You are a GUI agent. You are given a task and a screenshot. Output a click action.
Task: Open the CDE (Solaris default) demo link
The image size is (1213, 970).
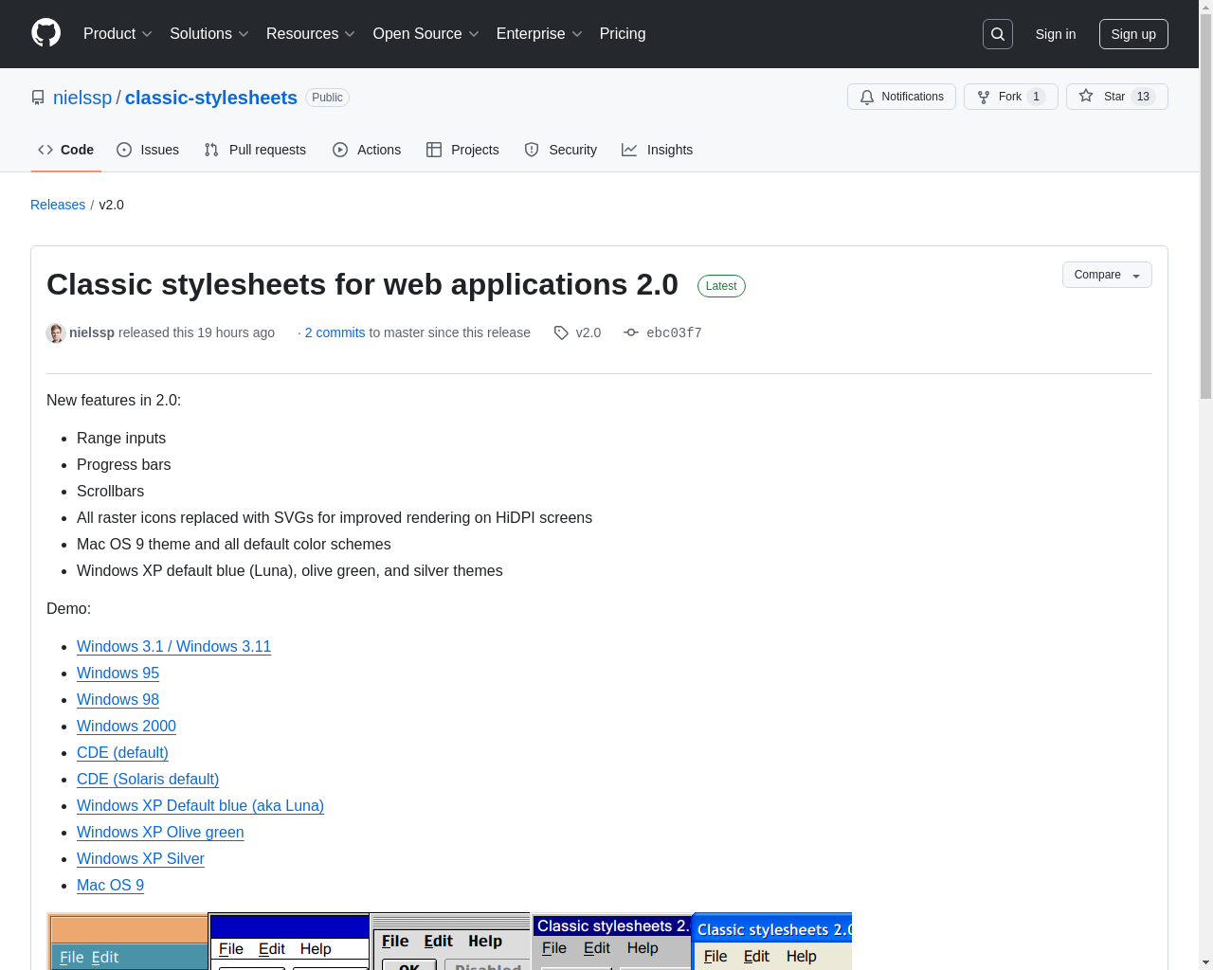148,779
